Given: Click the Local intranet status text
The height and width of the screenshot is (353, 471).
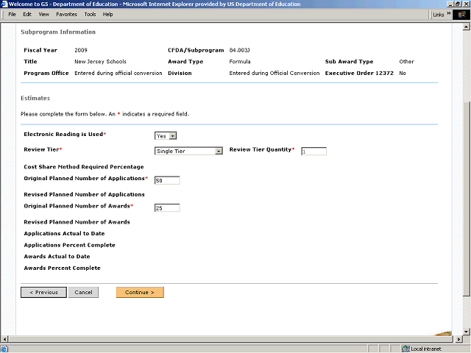Looking at the screenshot, I should (426, 349).
